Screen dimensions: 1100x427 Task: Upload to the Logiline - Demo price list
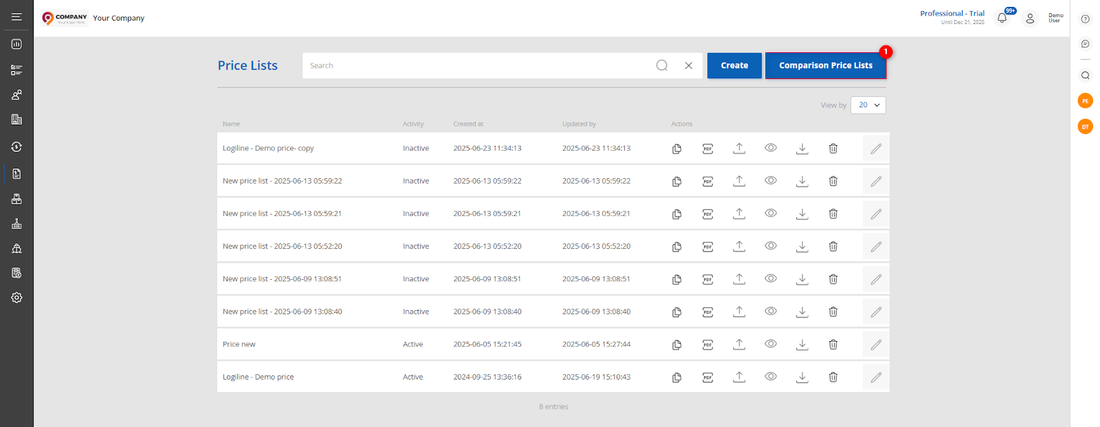tap(739, 377)
